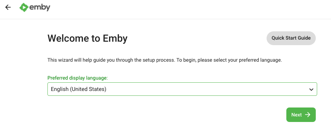
Task: Click the chevron arrow of the language selector
Action: point(311,90)
